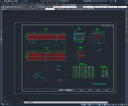Open the layer control dropdown list

click(x=65, y=7)
